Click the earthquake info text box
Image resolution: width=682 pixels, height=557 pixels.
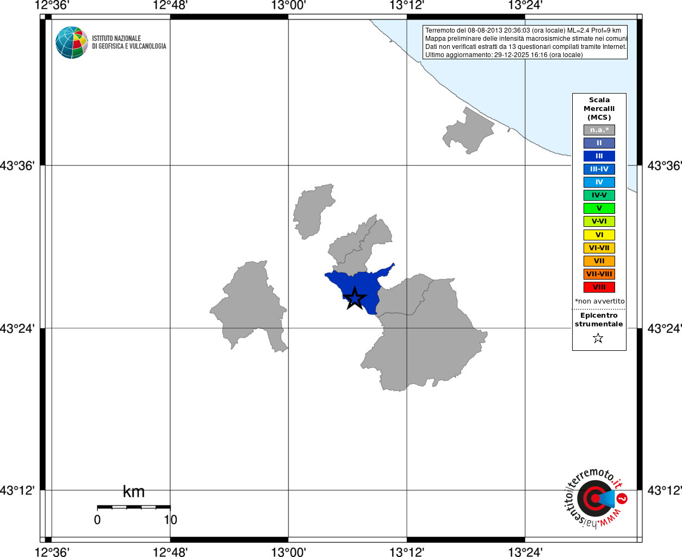click(525, 42)
